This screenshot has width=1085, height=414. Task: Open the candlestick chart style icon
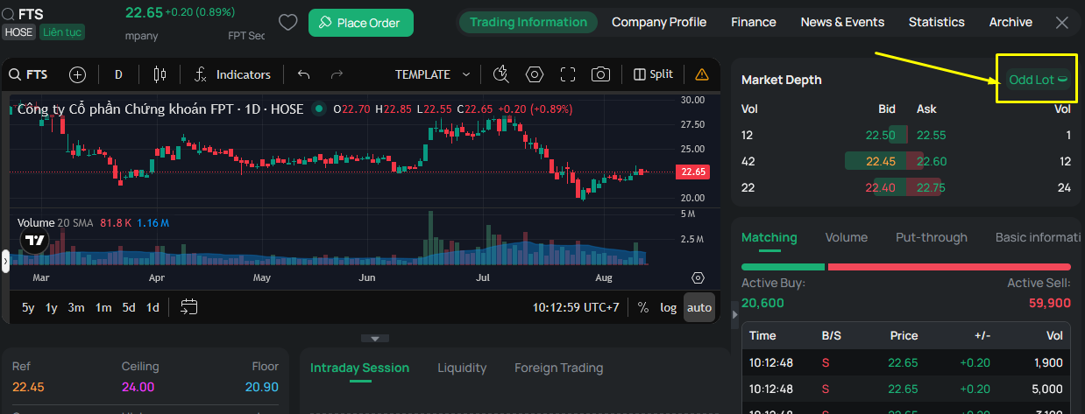click(159, 74)
